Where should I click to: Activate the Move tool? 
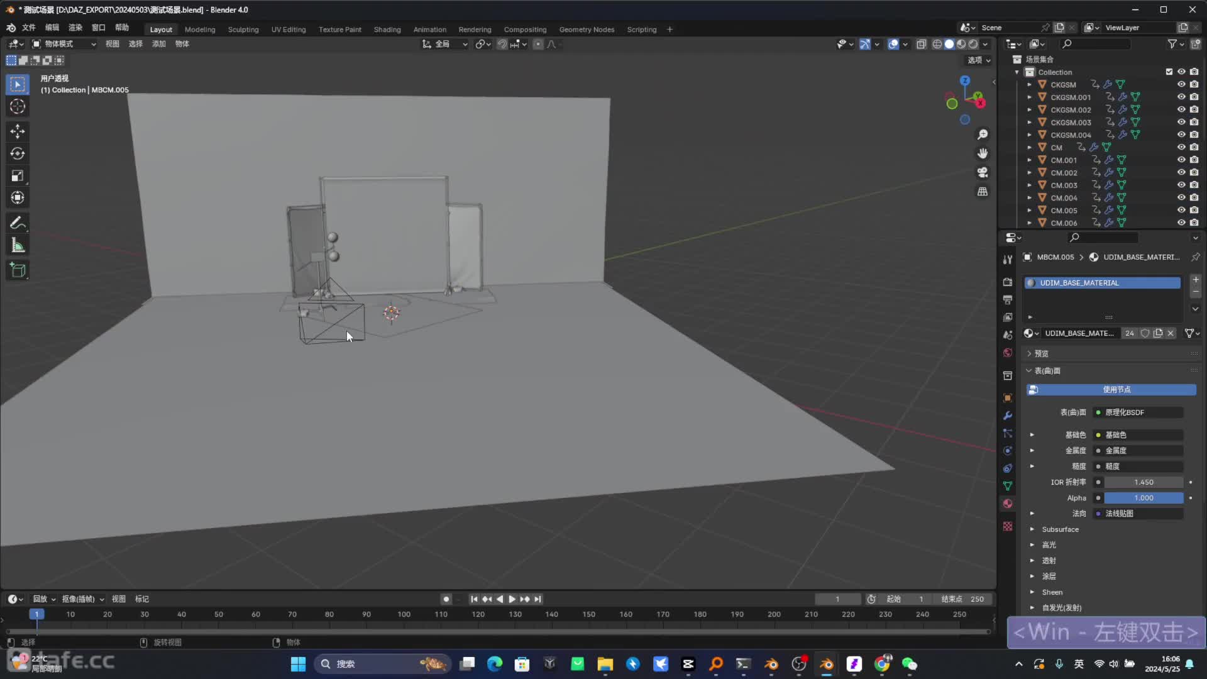(x=18, y=131)
